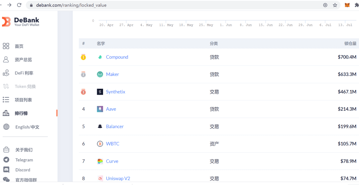Screen dimensions: 359x185
Task: Click the $105.7M locked value
Action: pyautogui.click(x=347, y=144)
